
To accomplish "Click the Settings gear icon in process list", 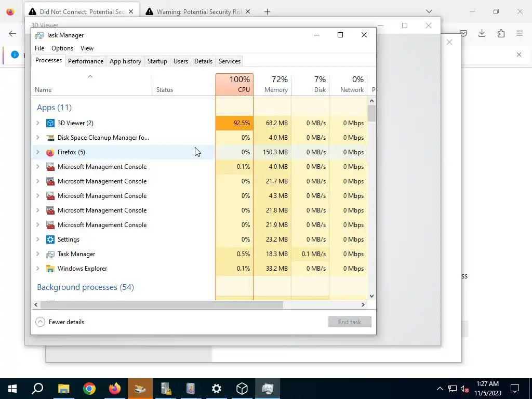I will pos(50,240).
